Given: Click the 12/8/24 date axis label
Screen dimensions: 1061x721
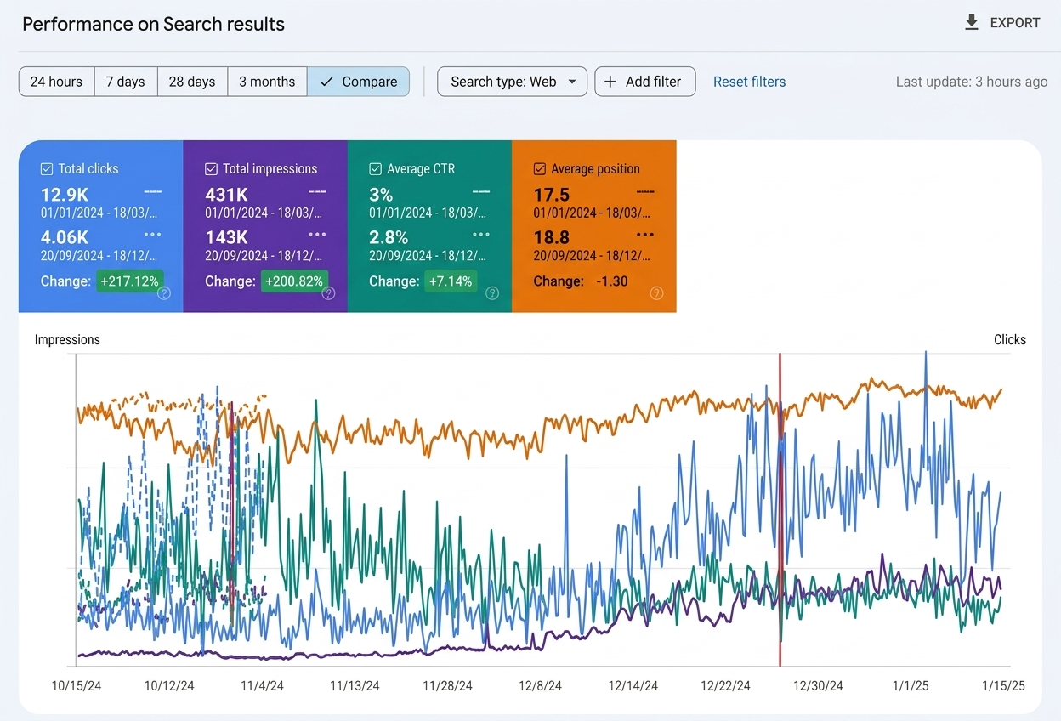Looking at the screenshot, I should coord(541,686).
